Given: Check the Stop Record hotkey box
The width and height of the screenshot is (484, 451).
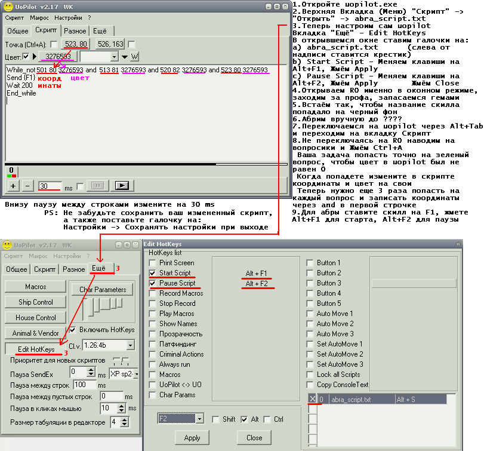Looking at the screenshot, I should [x=152, y=303].
